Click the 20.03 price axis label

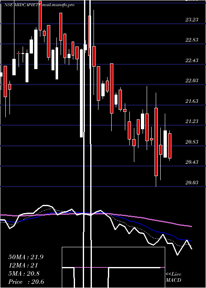pos(192,183)
